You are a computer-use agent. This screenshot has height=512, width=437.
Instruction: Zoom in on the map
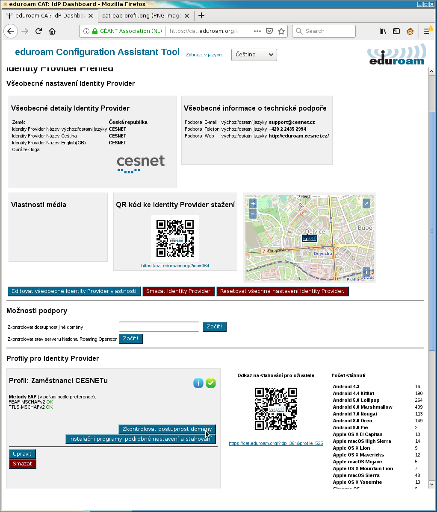pos(253,204)
